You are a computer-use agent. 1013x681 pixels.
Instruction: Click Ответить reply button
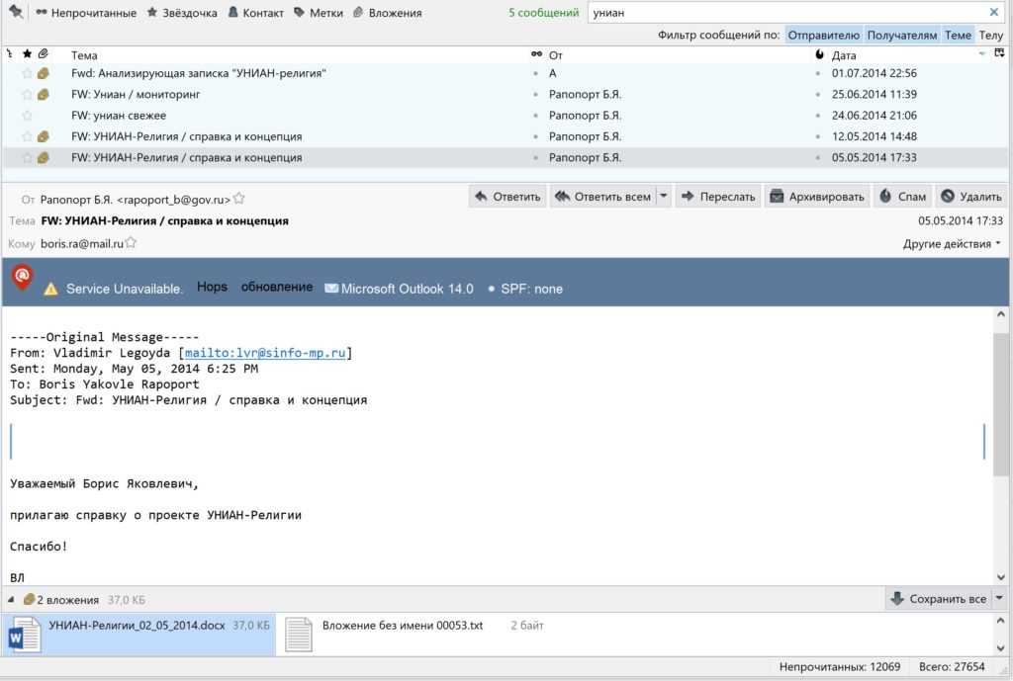point(507,197)
